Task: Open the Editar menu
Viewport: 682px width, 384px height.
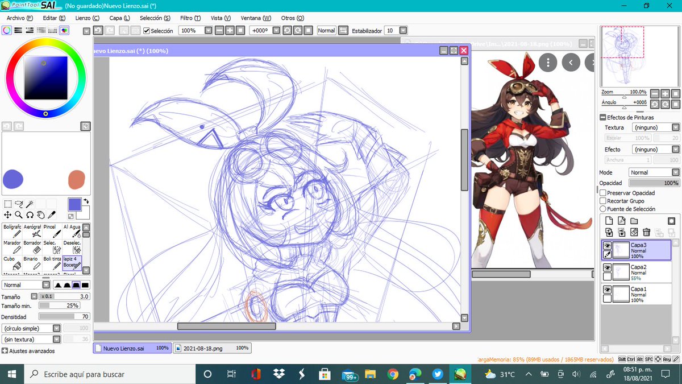Action: click(54, 18)
